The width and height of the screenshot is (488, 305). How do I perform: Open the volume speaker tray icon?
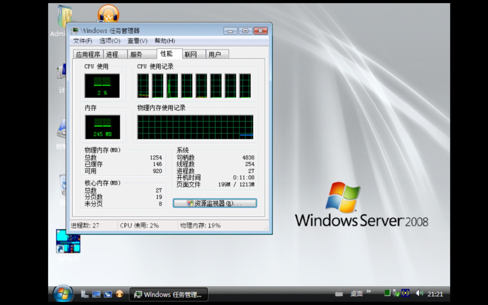[419, 293]
